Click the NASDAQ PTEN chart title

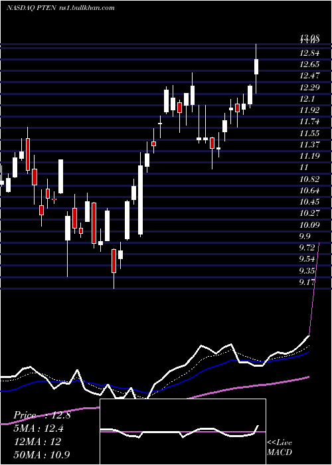31,8
